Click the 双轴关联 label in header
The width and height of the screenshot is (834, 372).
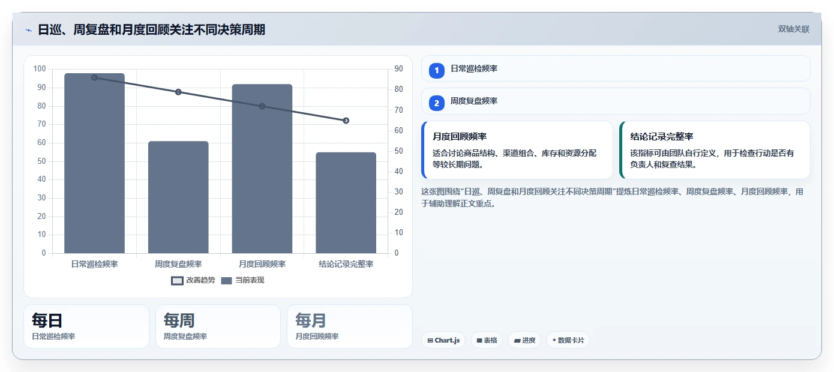pos(793,29)
